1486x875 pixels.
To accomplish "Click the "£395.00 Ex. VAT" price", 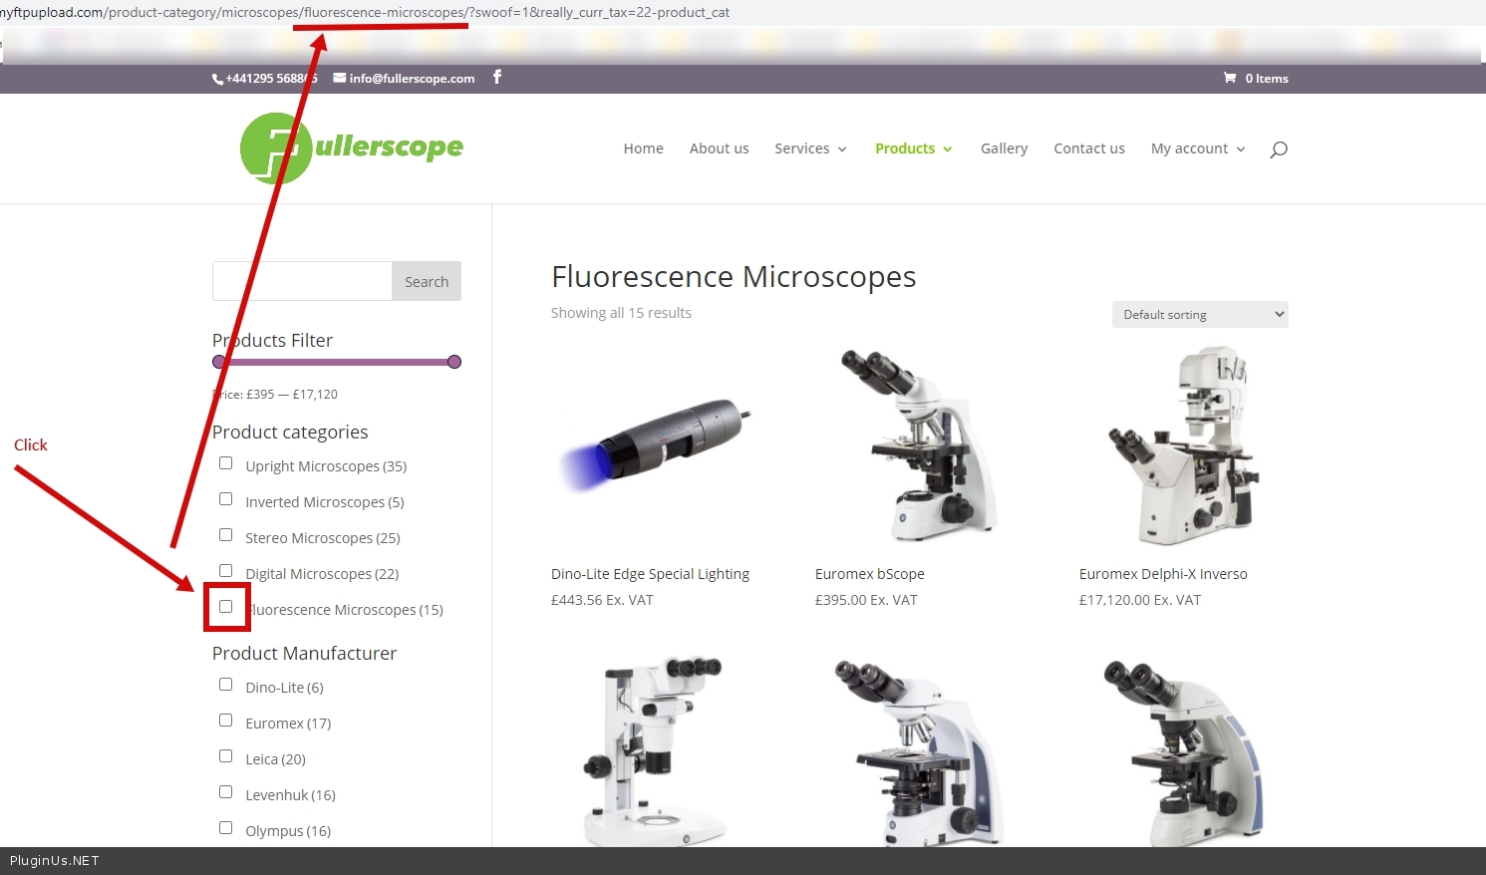I will [x=866, y=600].
